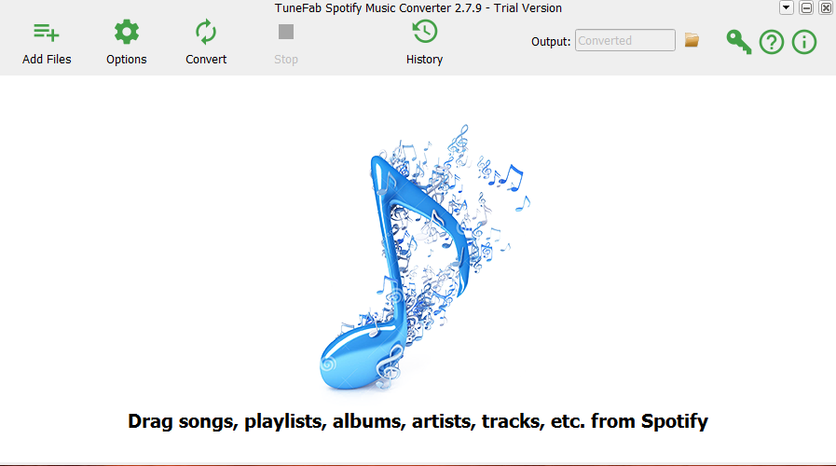The width and height of the screenshot is (836, 466).
Task: Browse output folder with the folder icon
Action: (692, 40)
